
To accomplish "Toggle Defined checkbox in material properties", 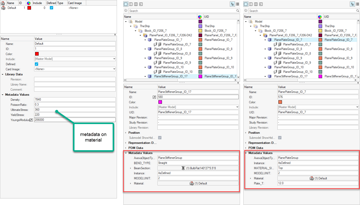I will point(36,64).
